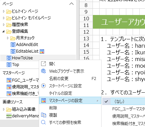145x127 pixels.
Task: Click the EditableList page icon
Action: [x=13, y=51]
